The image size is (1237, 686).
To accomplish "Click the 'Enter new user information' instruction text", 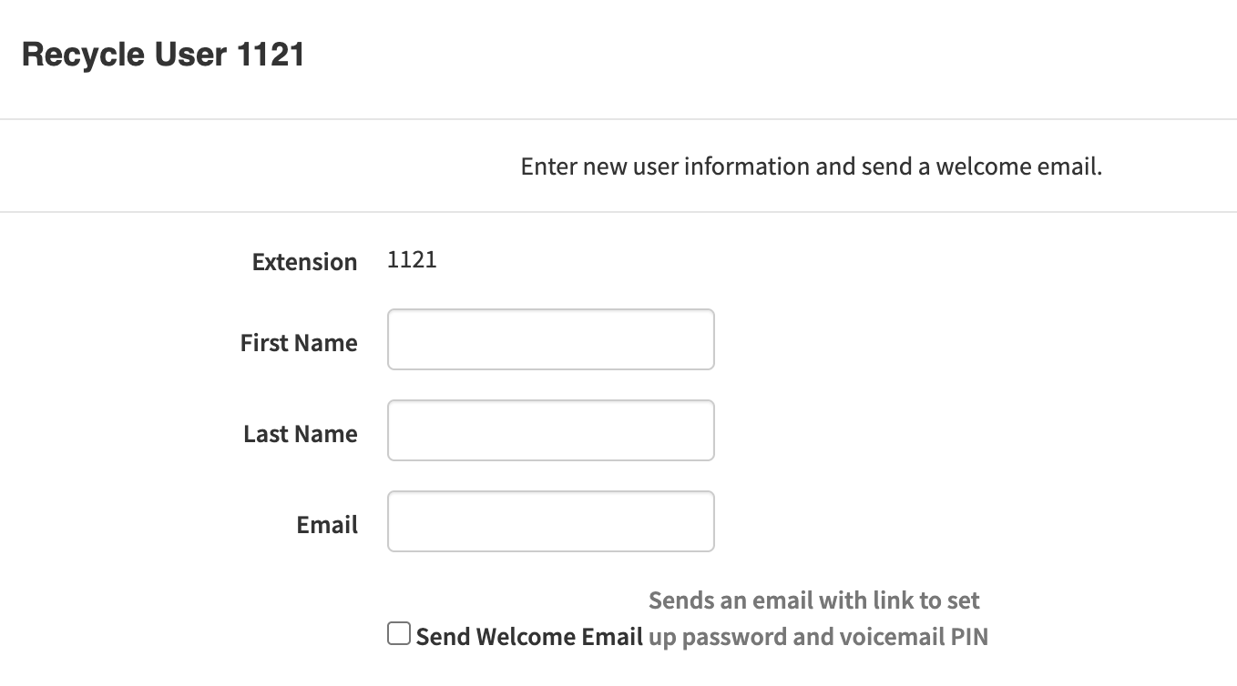I will [x=811, y=166].
